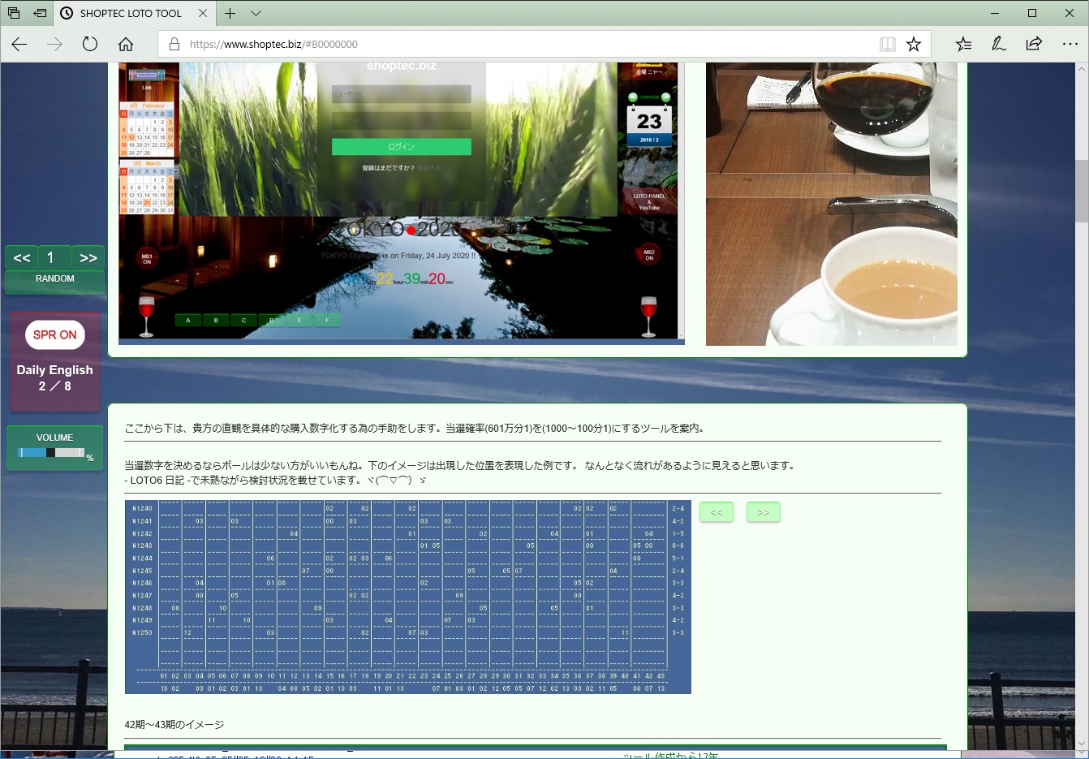This screenshot has width=1089, height=759.
Task: Go back to the previous page
Action: (19, 44)
